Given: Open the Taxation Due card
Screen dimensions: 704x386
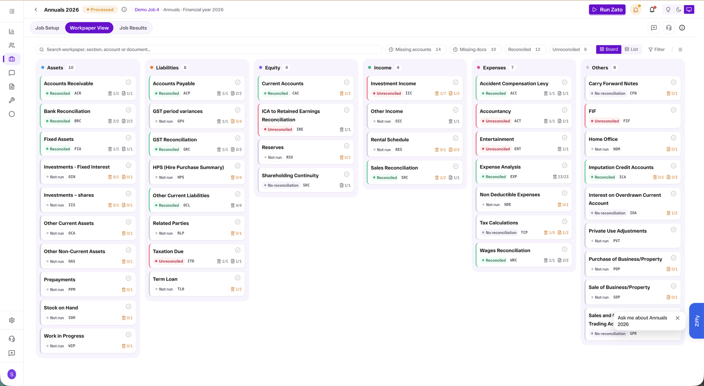Looking at the screenshot, I should (x=197, y=256).
